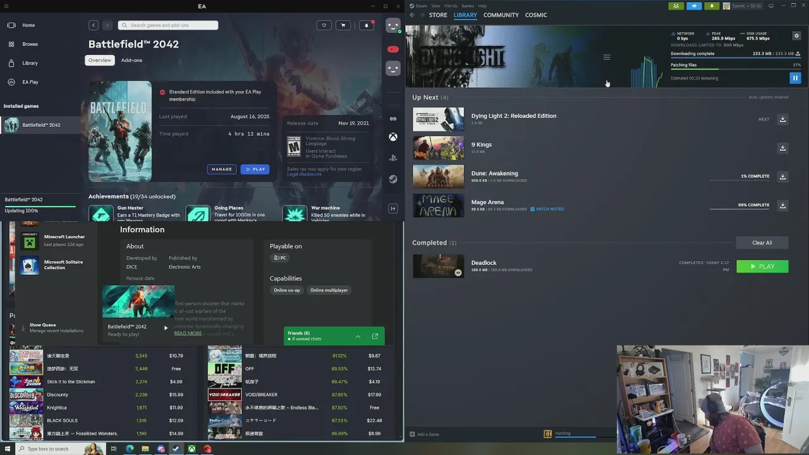The image size is (809, 455).
Task: Switch to the Overview tab for Battlefield 2042
Action: (100, 60)
